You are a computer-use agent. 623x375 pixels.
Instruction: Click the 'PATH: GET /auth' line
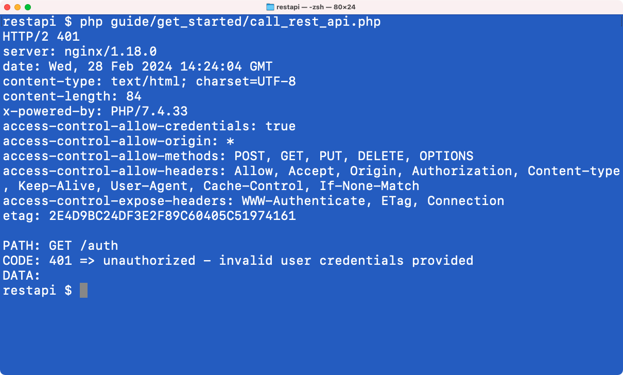click(60, 246)
